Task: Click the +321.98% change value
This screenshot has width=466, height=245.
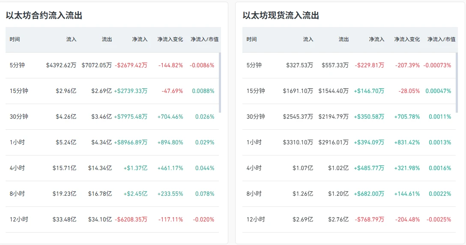Action: 407,168
